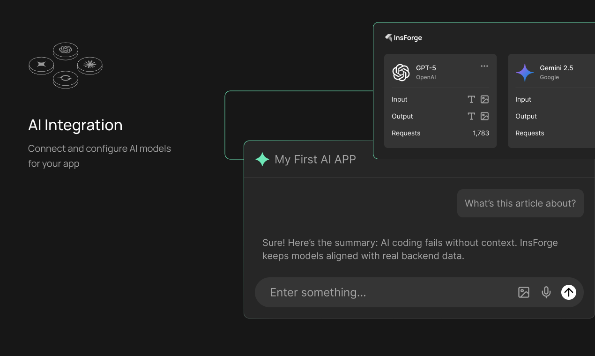The image size is (595, 356).
Task: Click the OpenAI coin in the illustration
Action: (66, 51)
